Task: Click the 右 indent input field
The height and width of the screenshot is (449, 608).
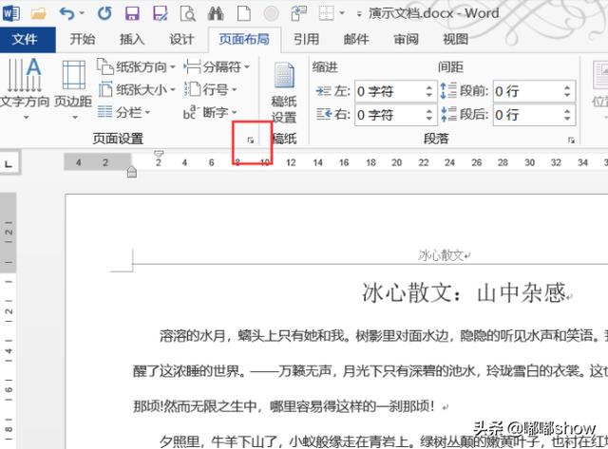Action: [x=389, y=115]
